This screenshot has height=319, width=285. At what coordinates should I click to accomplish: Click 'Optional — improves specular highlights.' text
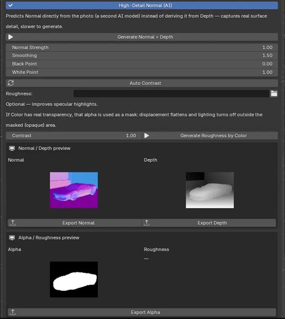click(x=52, y=104)
